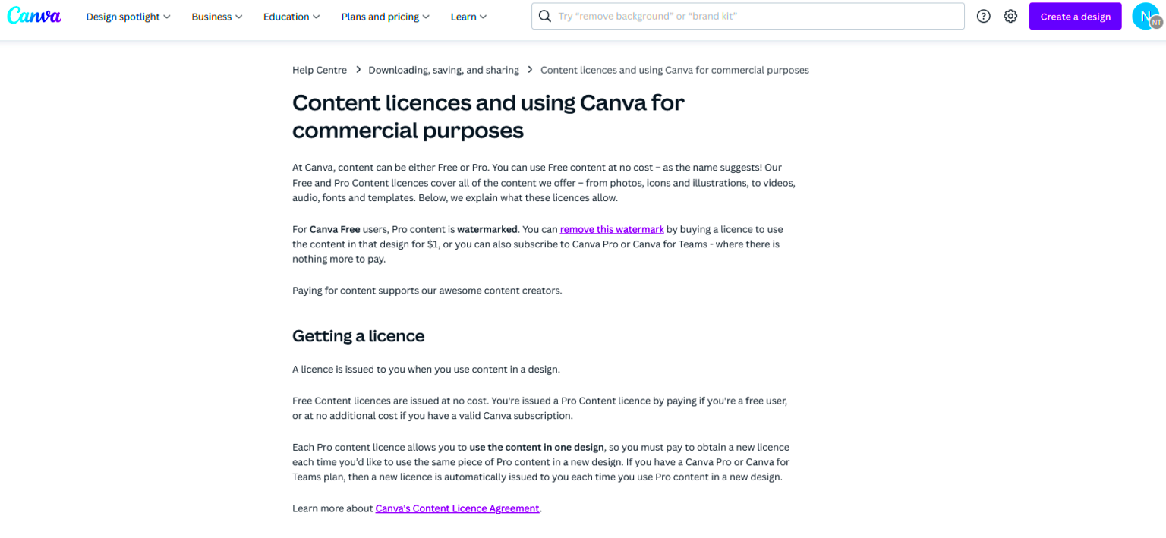Expand the Business menu
Screen dimensions: 1166x538
pos(217,17)
